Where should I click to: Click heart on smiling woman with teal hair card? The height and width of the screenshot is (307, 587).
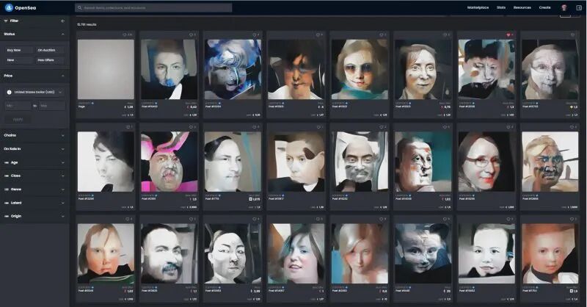tap(318, 219)
